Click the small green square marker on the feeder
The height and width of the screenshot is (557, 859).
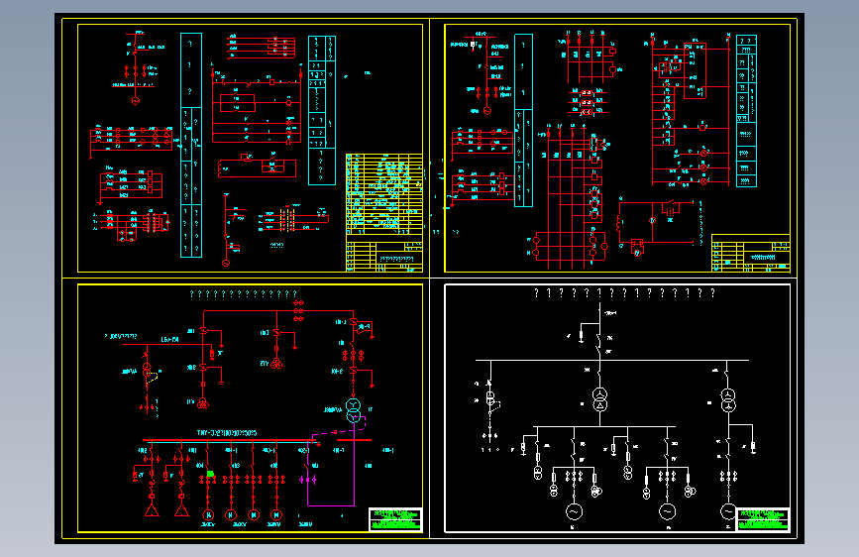[x=210, y=474]
